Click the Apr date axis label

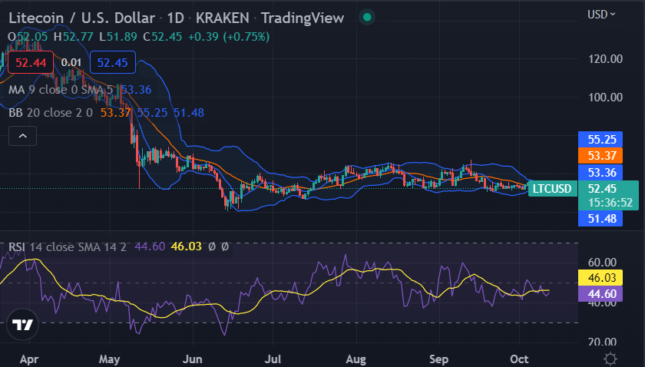29,359
